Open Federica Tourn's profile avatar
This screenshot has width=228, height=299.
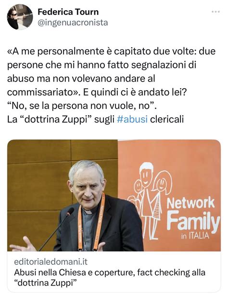20,17
